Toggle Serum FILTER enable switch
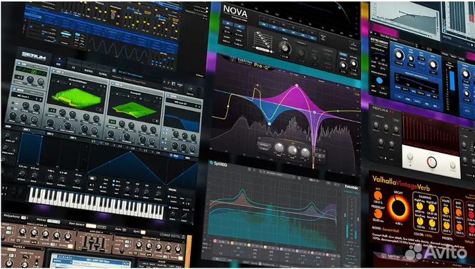 (168, 96)
